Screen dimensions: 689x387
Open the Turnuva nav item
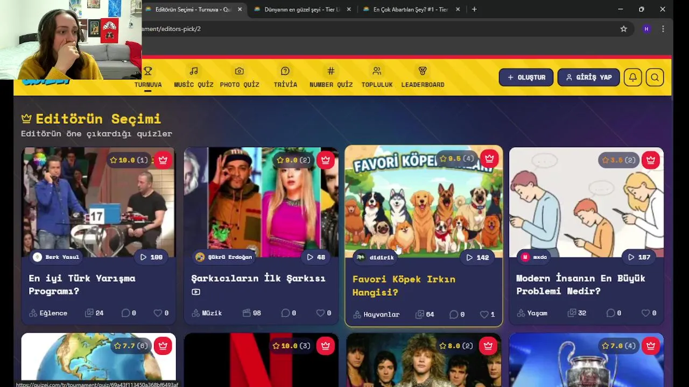(148, 78)
